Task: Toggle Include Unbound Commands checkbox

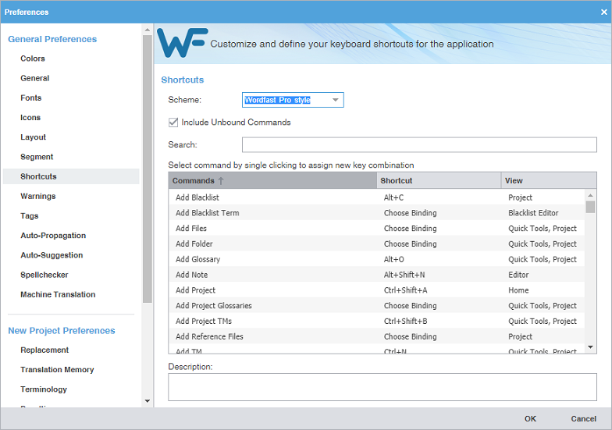Action: [173, 123]
